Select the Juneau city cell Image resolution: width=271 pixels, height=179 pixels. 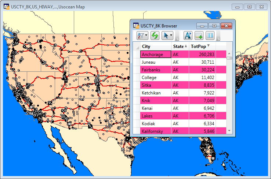pos(156,62)
